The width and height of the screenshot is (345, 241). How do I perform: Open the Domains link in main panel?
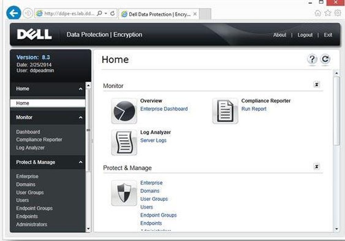click(150, 191)
